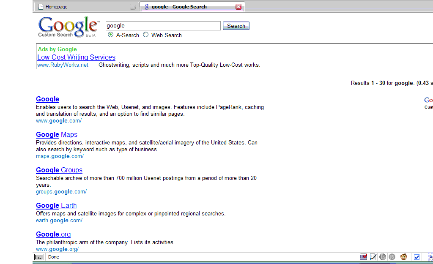The height and width of the screenshot is (264, 433).
Task: Open the Low-Cost Writing Services ad link
Action: click(x=76, y=57)
